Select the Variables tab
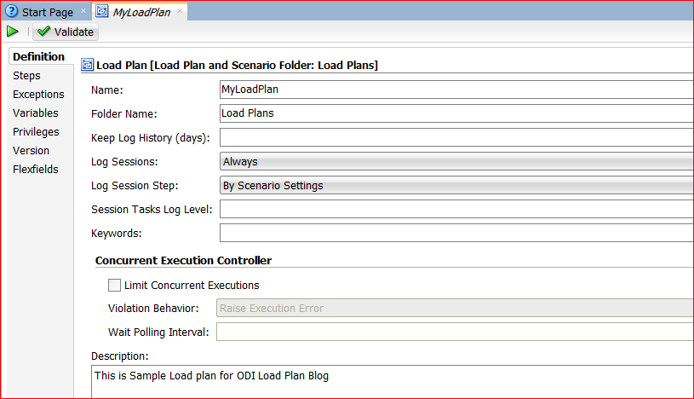 click(36, 113)
